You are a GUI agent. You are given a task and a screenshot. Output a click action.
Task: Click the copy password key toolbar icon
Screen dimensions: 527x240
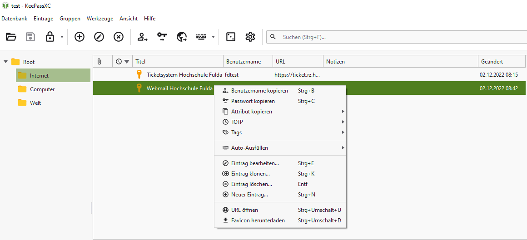pos(162,37)
